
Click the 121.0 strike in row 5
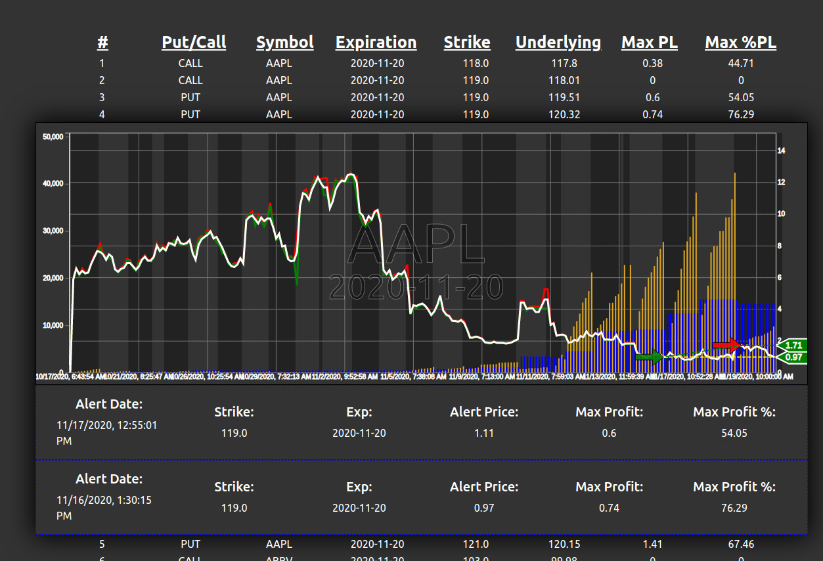click(x=476, y=544)
